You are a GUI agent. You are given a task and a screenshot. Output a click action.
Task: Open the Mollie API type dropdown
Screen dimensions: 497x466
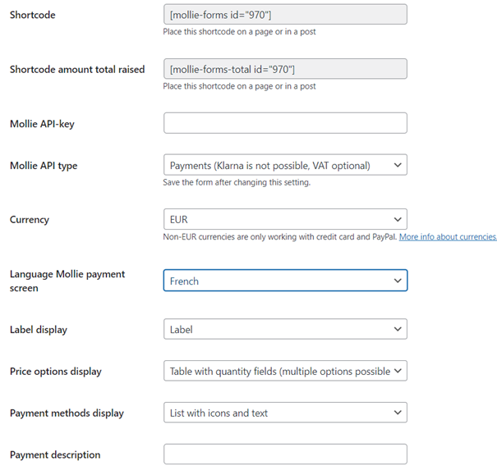coord(285,165)
